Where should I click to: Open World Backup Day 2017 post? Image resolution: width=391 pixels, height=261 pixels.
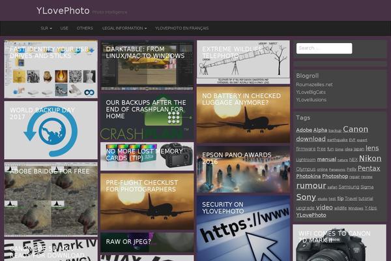tap(51, 130)
